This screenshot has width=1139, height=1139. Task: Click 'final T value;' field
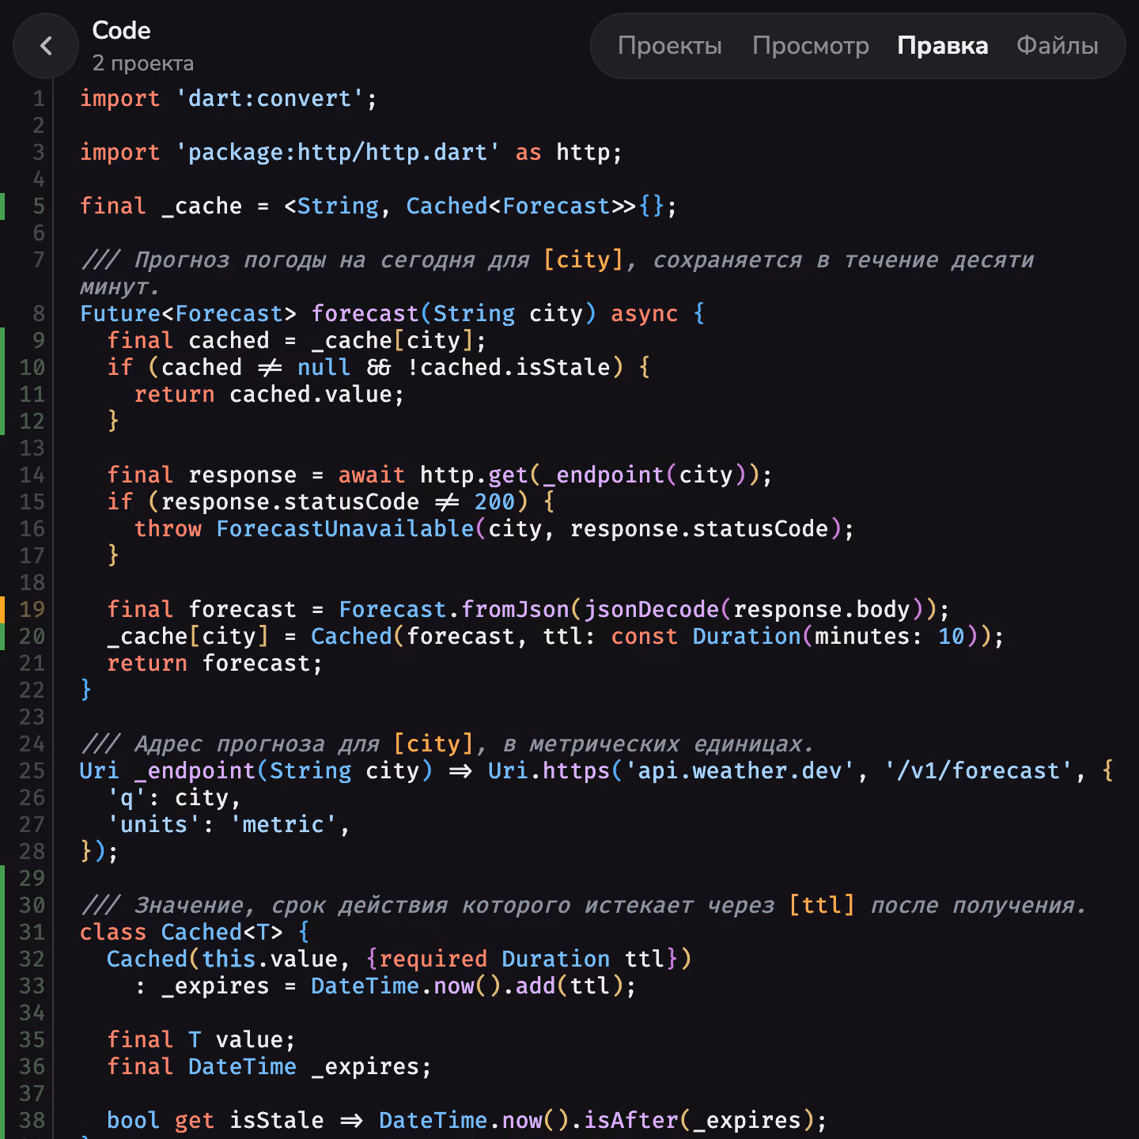201,1040
